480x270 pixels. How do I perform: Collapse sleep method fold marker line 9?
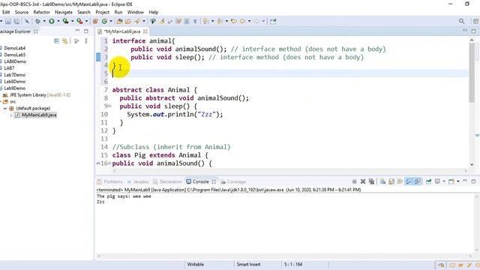[109, 106]
